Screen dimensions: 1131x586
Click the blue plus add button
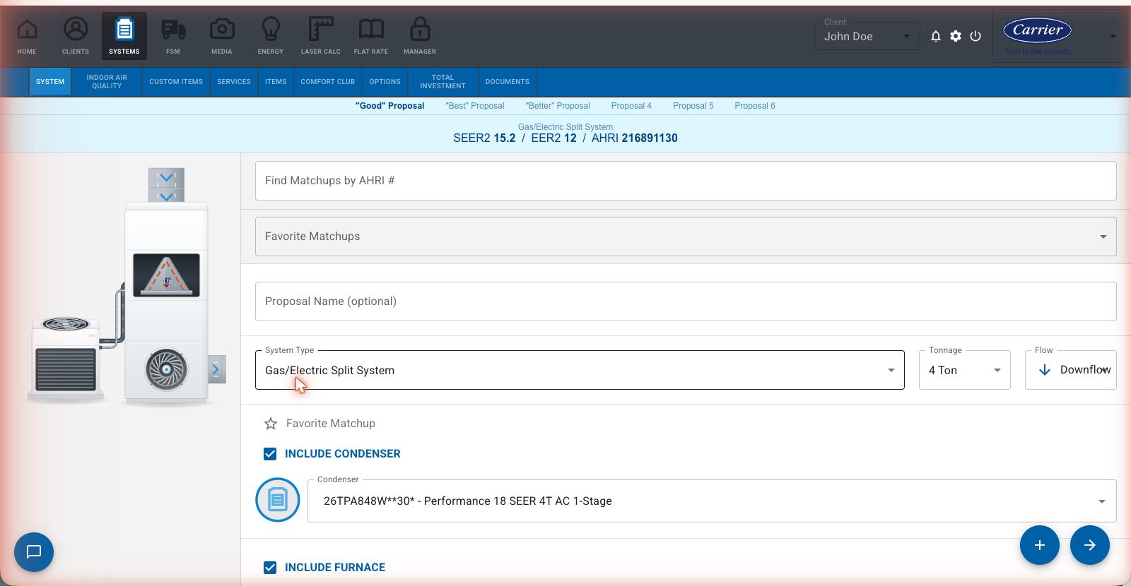click(x=1040, y=545)
